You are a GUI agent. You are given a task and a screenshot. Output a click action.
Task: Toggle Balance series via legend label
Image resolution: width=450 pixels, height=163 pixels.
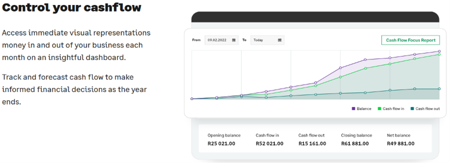pos(364,109)
